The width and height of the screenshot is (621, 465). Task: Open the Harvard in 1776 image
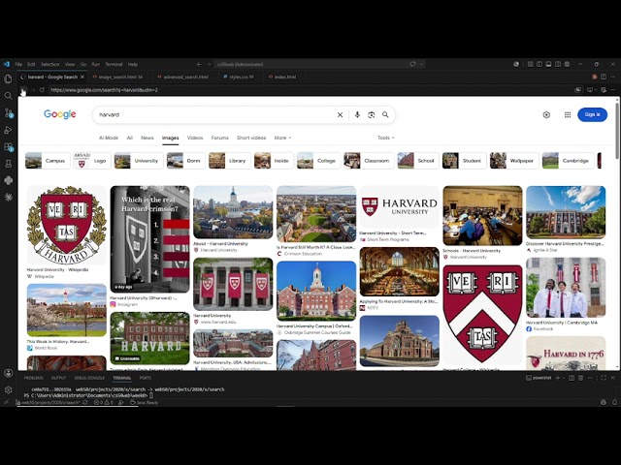click(x=566, y=353)
